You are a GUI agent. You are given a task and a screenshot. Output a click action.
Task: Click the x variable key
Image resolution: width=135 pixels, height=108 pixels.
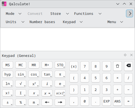[x=34, y=93]
